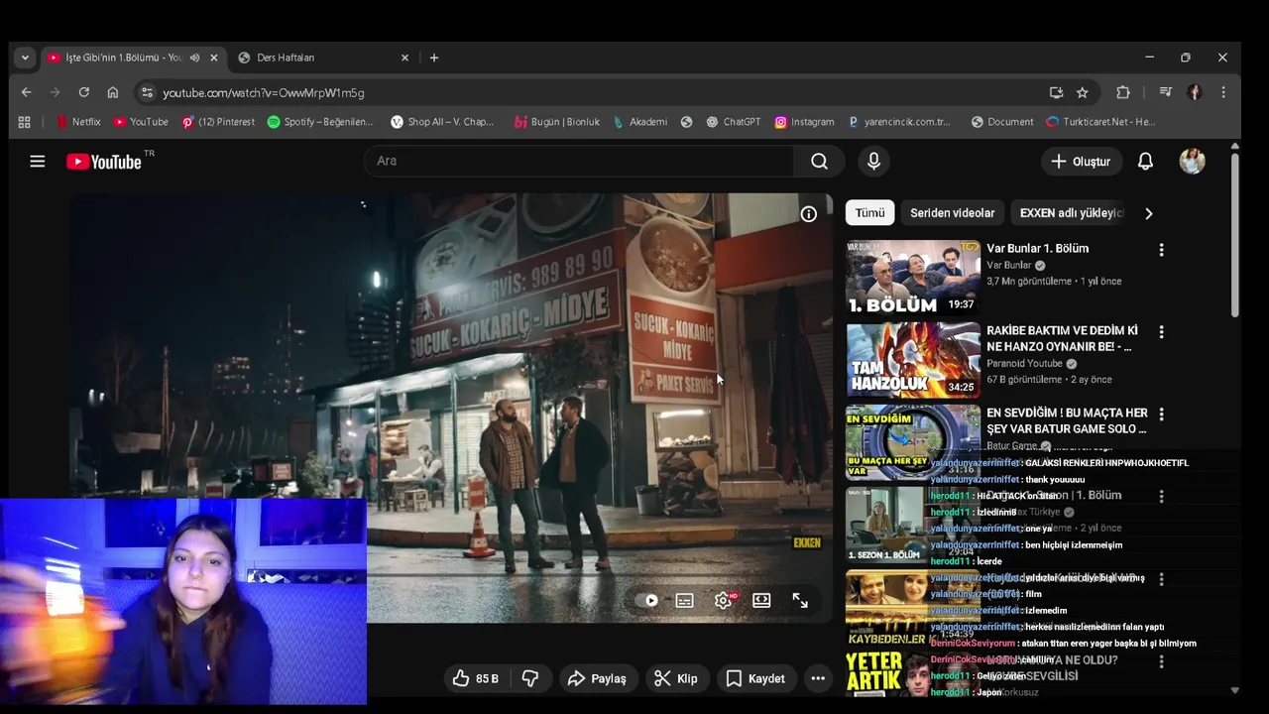This screenshot has height=714, width=1269.
Task: Open the Shop All – V. Chap bookmark
Action: point(442,122)
